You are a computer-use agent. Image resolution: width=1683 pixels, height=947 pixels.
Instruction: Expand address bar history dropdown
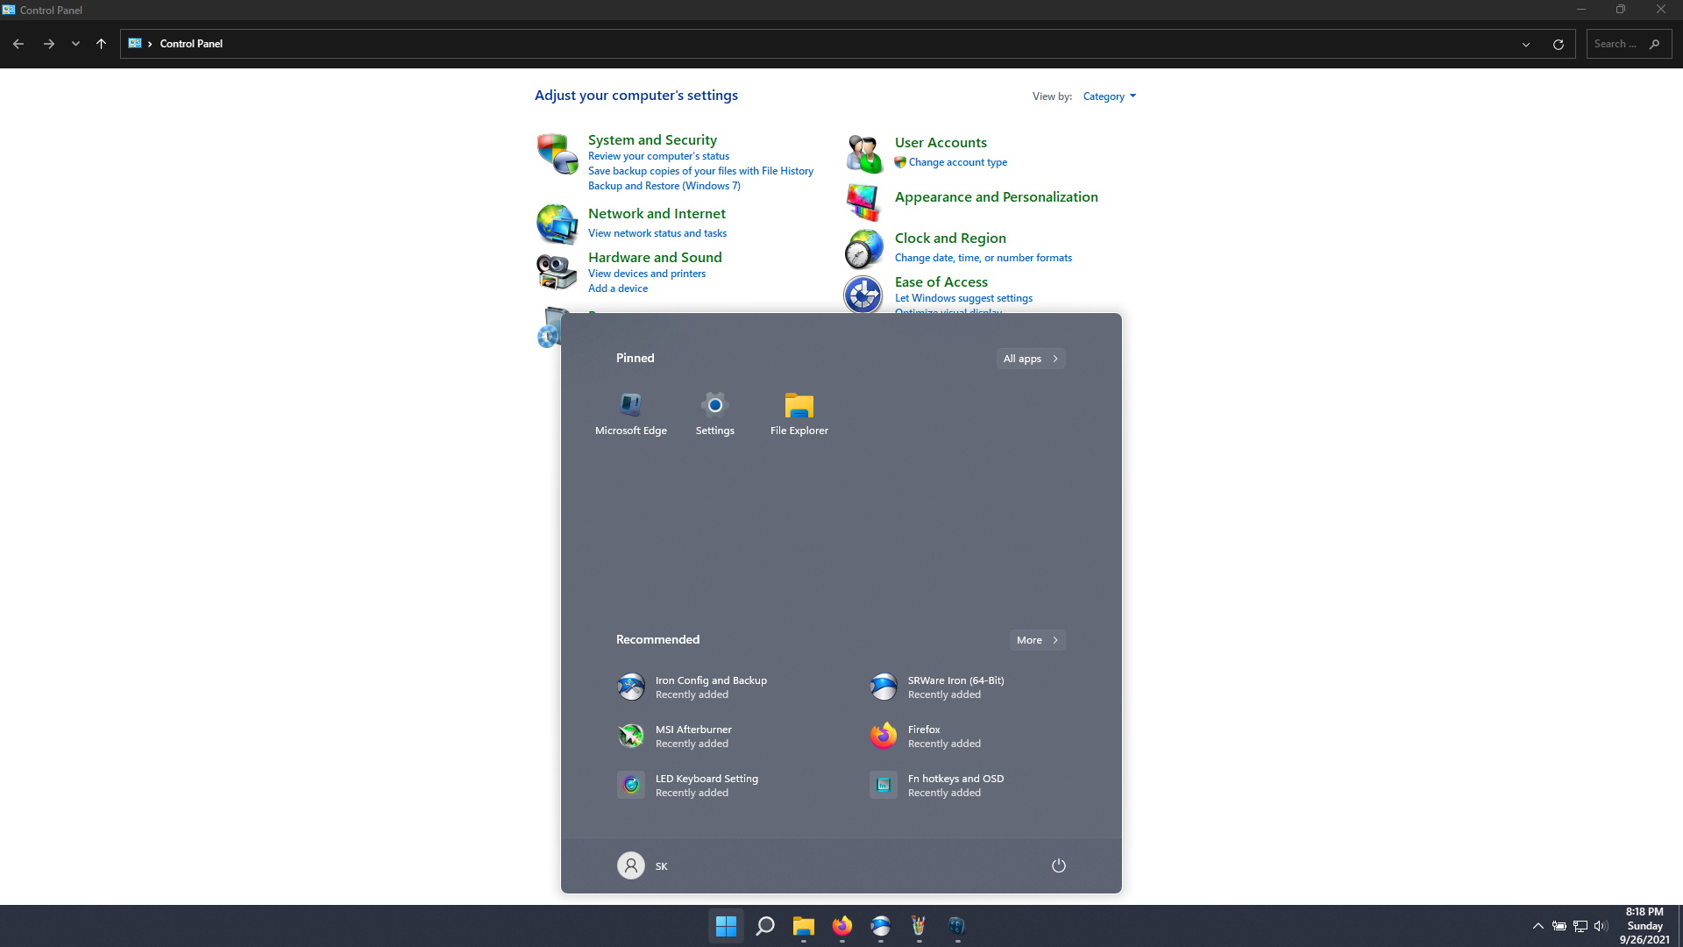click(1526, 44)
